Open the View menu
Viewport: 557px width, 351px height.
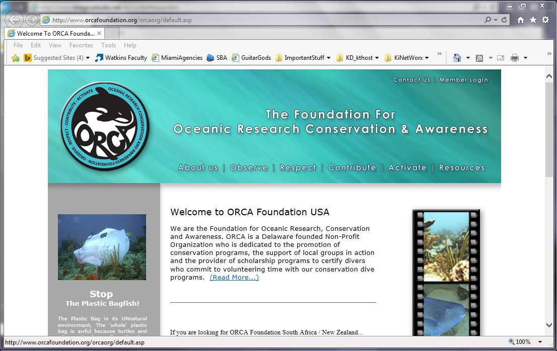click(55, 45)
